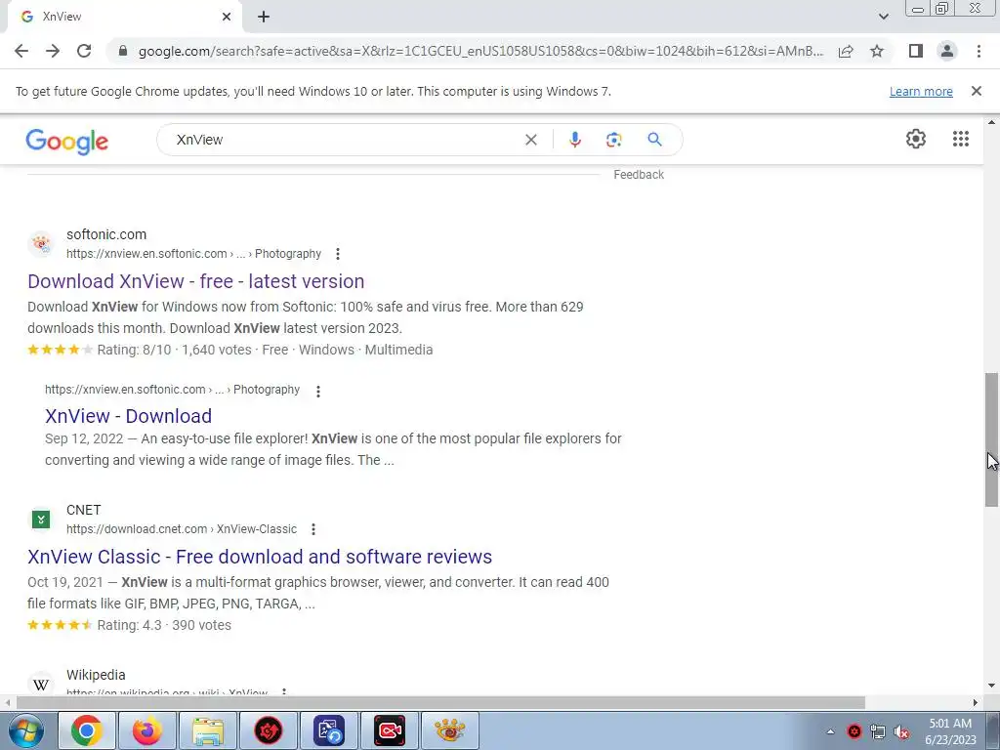Open the file explorer taskbar icon
The image size is (1000, 750).
coord(207,730)
